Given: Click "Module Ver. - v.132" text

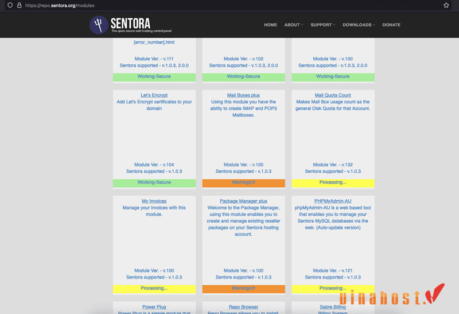Looking at the screenshot, I should coord(333,165).
